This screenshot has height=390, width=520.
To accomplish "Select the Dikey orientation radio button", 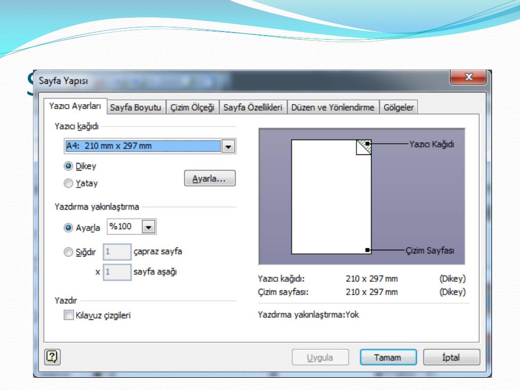I will point(69,166).
